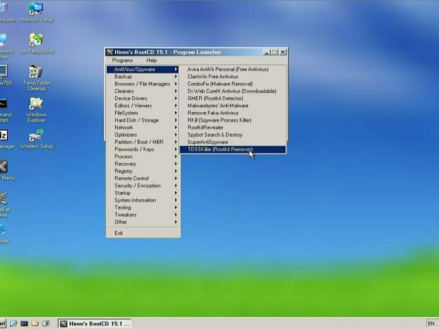Open the Tweakers submenu
The image size is (439, 329).
click(x=143, y=215)
